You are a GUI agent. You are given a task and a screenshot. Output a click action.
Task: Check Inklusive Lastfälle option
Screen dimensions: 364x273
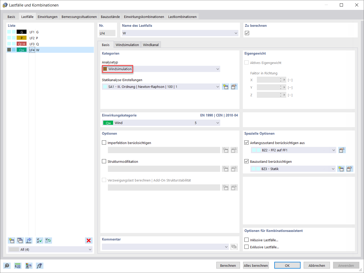246,240
